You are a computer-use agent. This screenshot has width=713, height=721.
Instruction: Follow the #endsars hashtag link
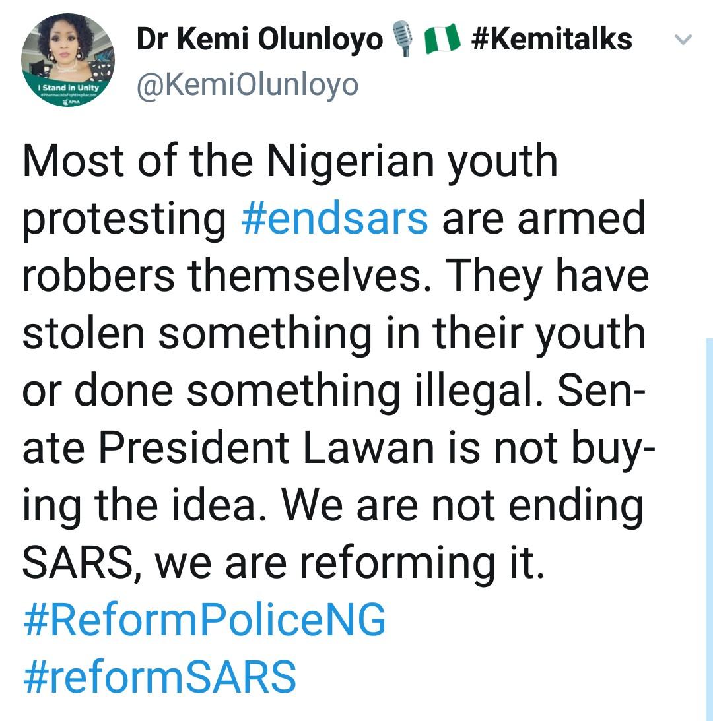(x=335, y=218)
